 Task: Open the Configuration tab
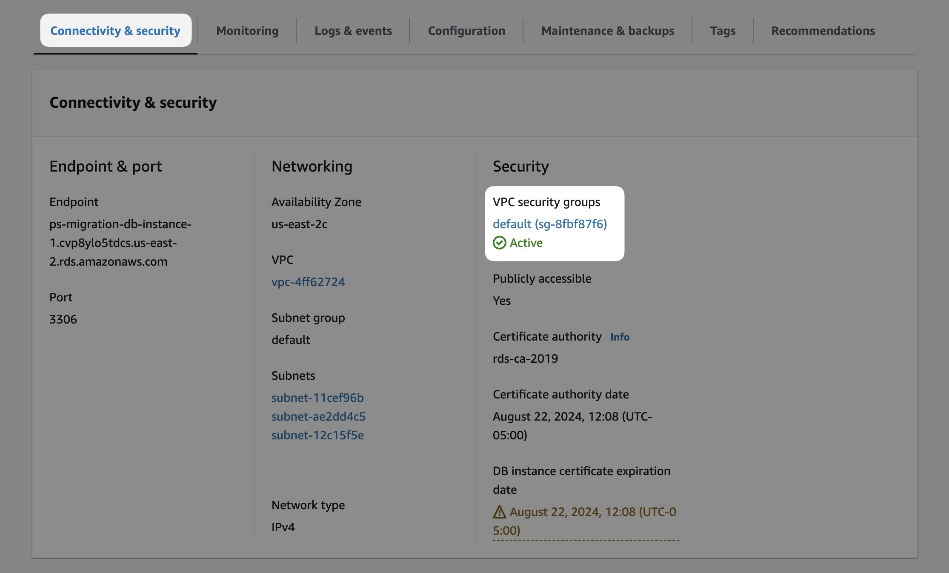point(466,30)
